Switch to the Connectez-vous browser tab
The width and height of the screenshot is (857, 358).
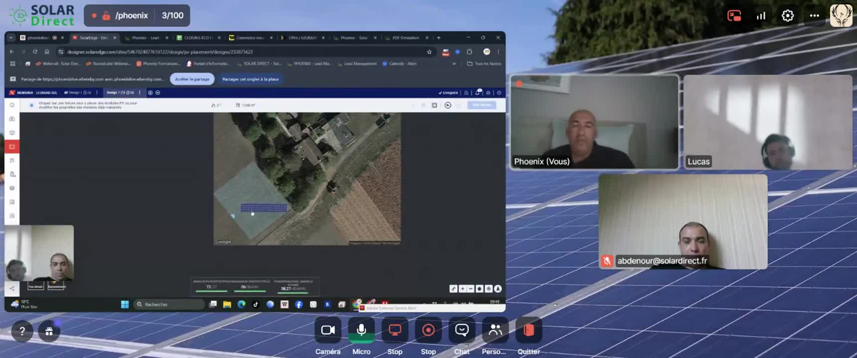(250, 38)
